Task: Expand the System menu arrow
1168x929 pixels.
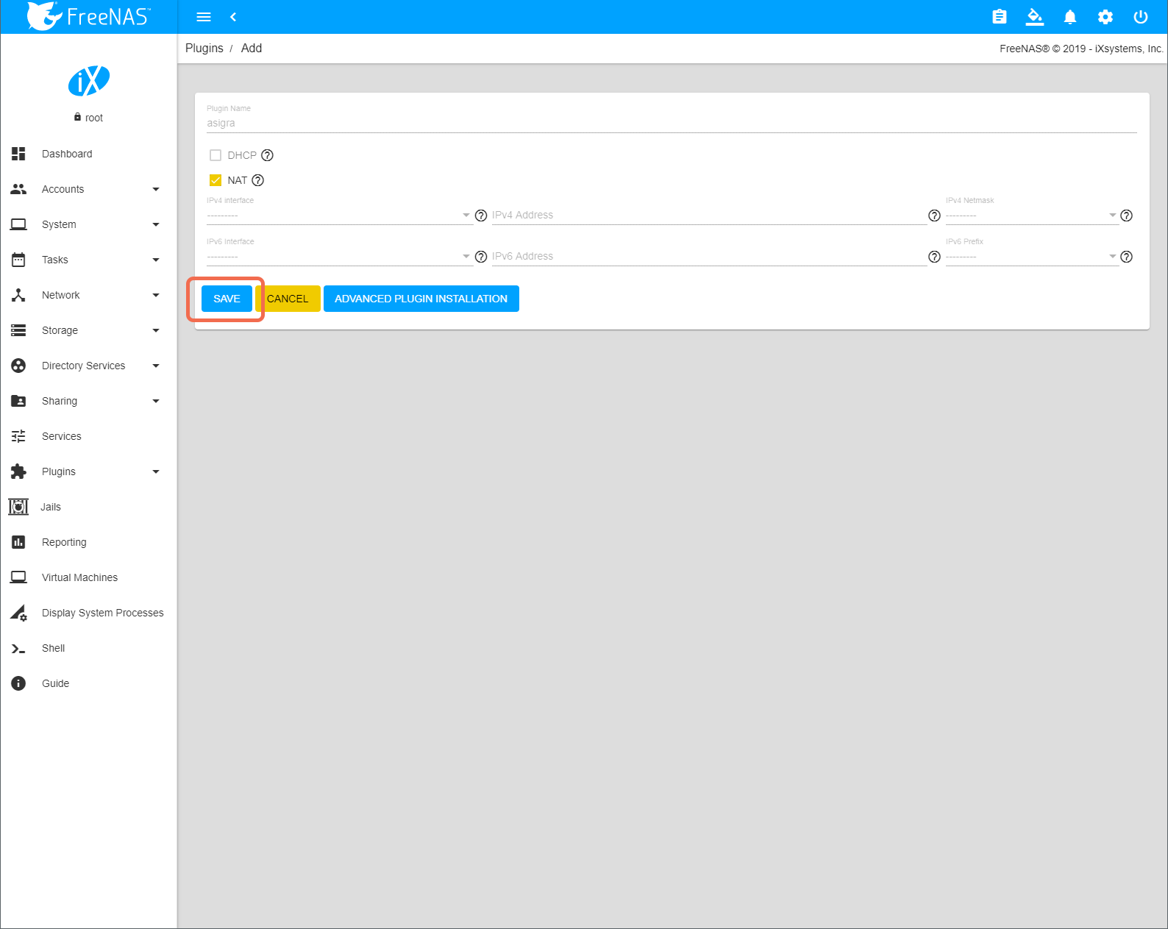Action: point(156,224)
